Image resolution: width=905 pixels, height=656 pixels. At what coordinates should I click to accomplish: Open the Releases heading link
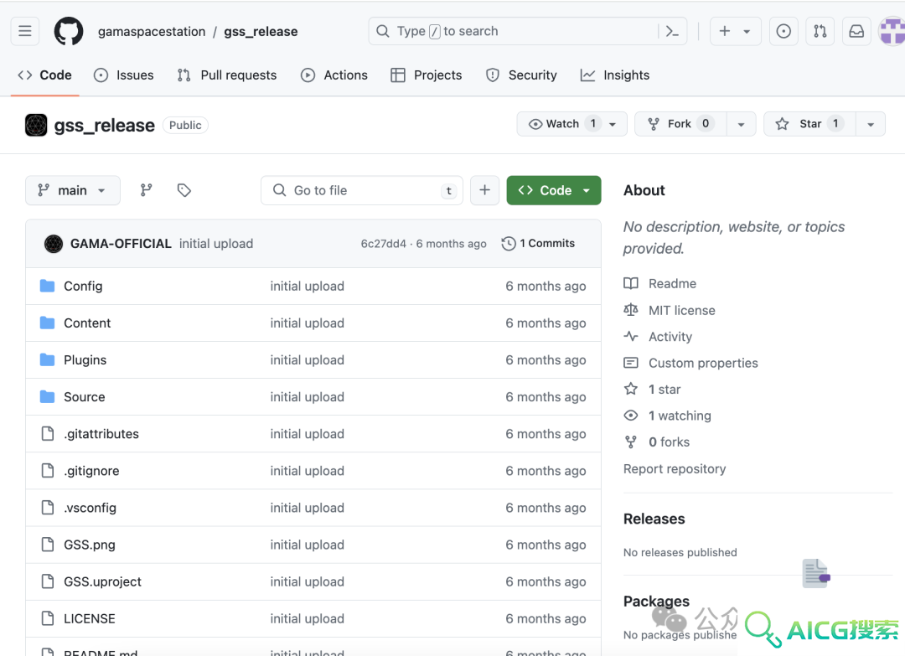654,519
